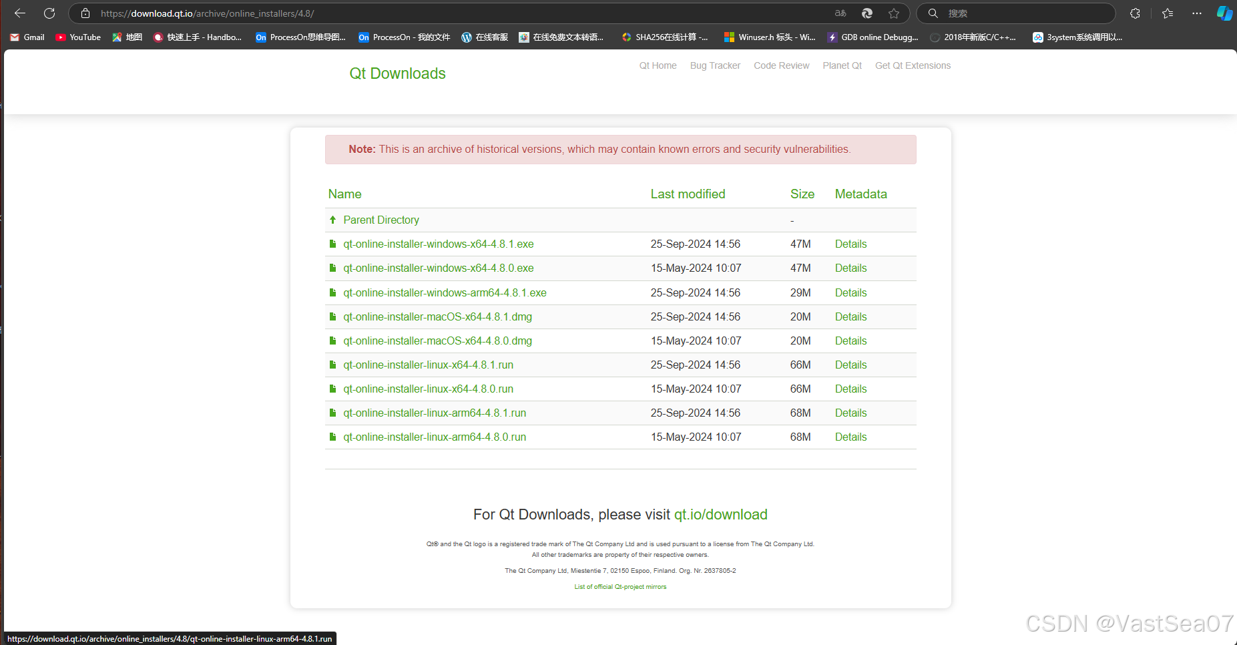Open Details for macOS-x64-4.8.0.dmg

(x=850, y=341)
